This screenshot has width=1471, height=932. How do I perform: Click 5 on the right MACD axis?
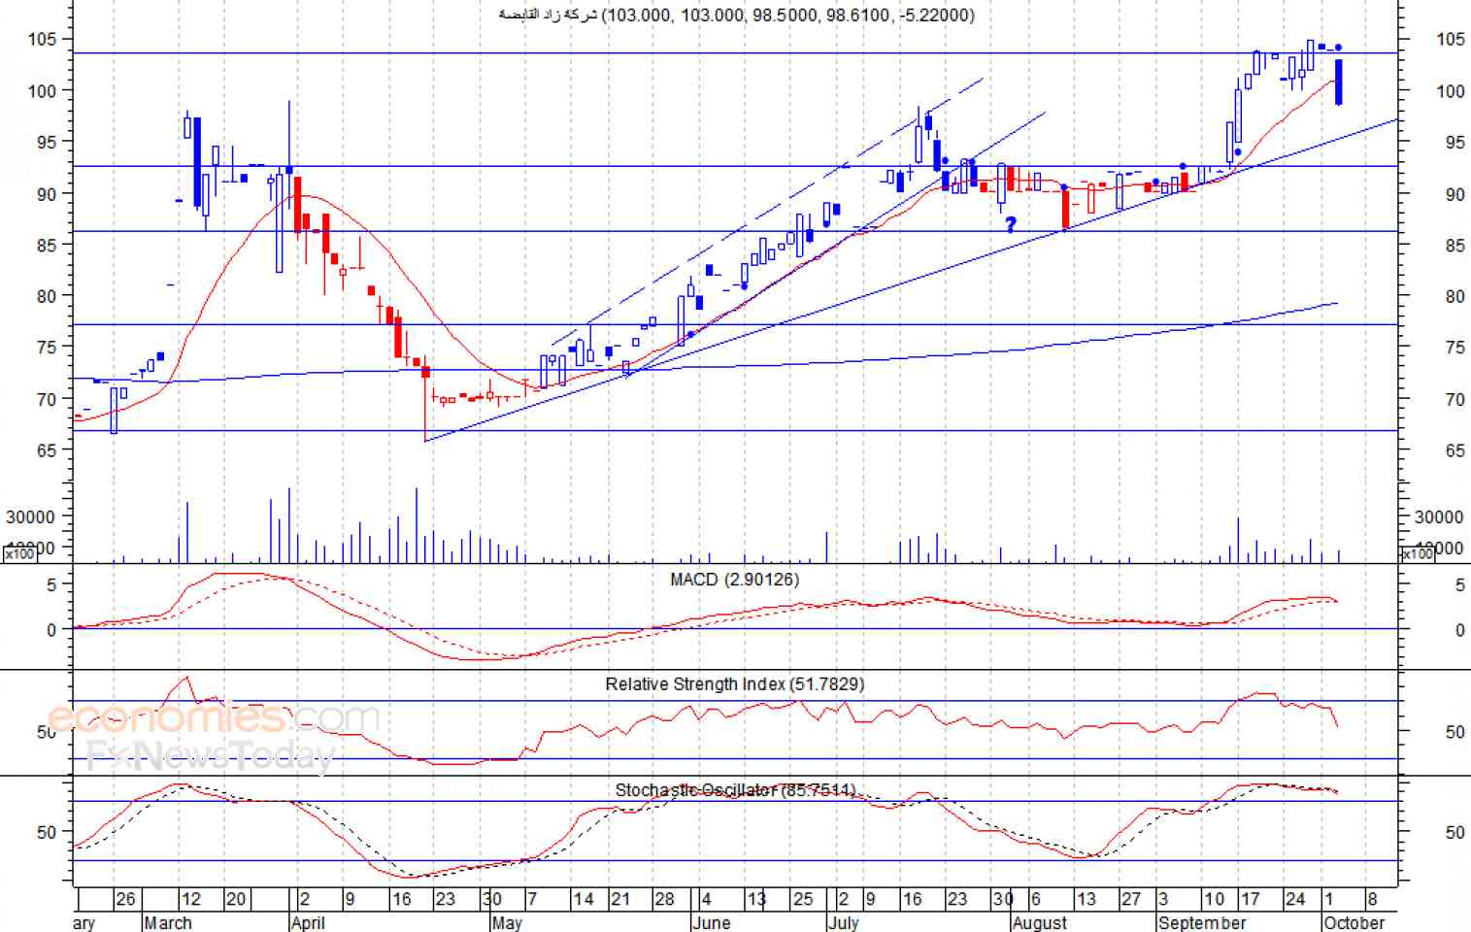click(1459, 585)
